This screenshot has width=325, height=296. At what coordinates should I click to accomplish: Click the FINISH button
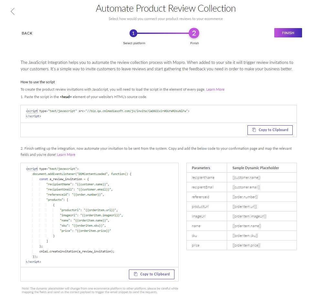288,33
